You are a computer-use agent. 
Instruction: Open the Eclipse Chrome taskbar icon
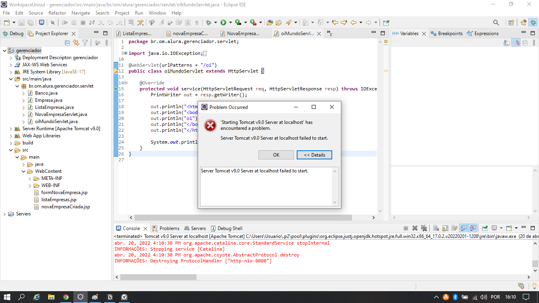click(66, 297)
